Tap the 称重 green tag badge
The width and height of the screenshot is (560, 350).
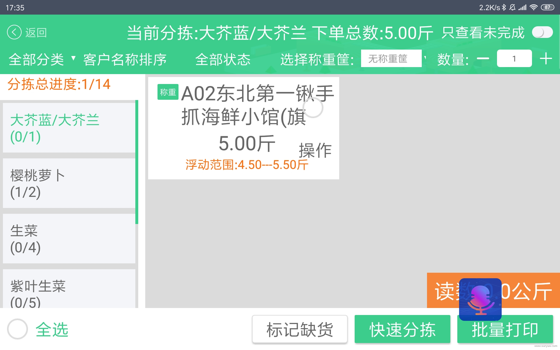[168, 92]
